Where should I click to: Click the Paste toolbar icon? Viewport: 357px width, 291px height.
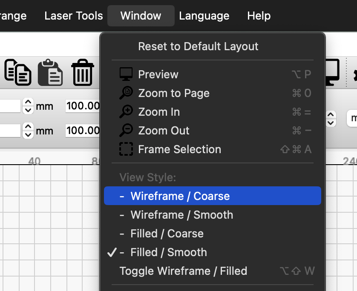[x=50, y=73]
